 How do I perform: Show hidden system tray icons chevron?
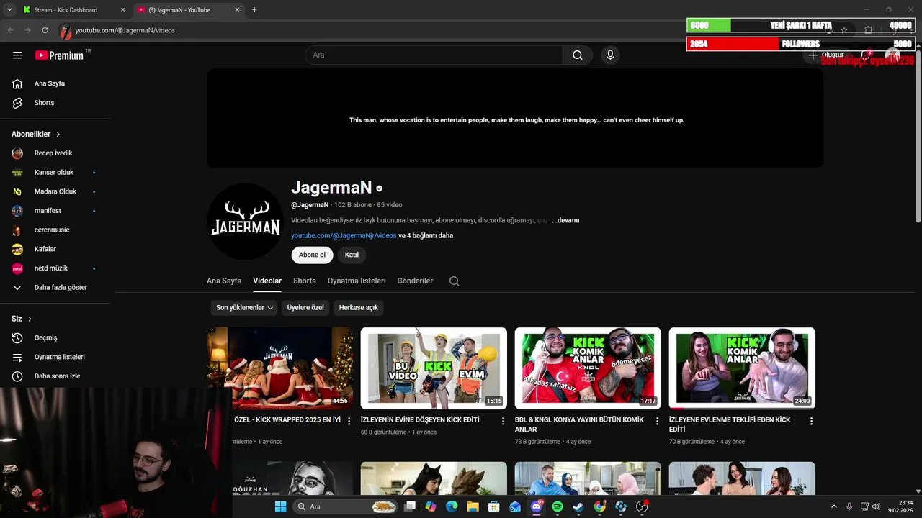pos(834,506)
